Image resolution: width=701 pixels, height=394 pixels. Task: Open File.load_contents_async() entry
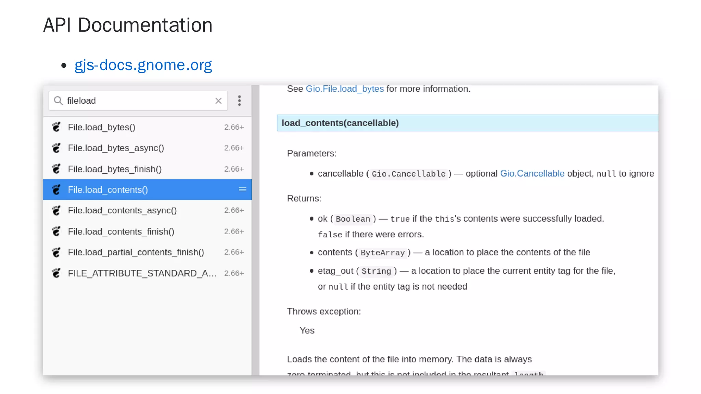pos(122,210)
